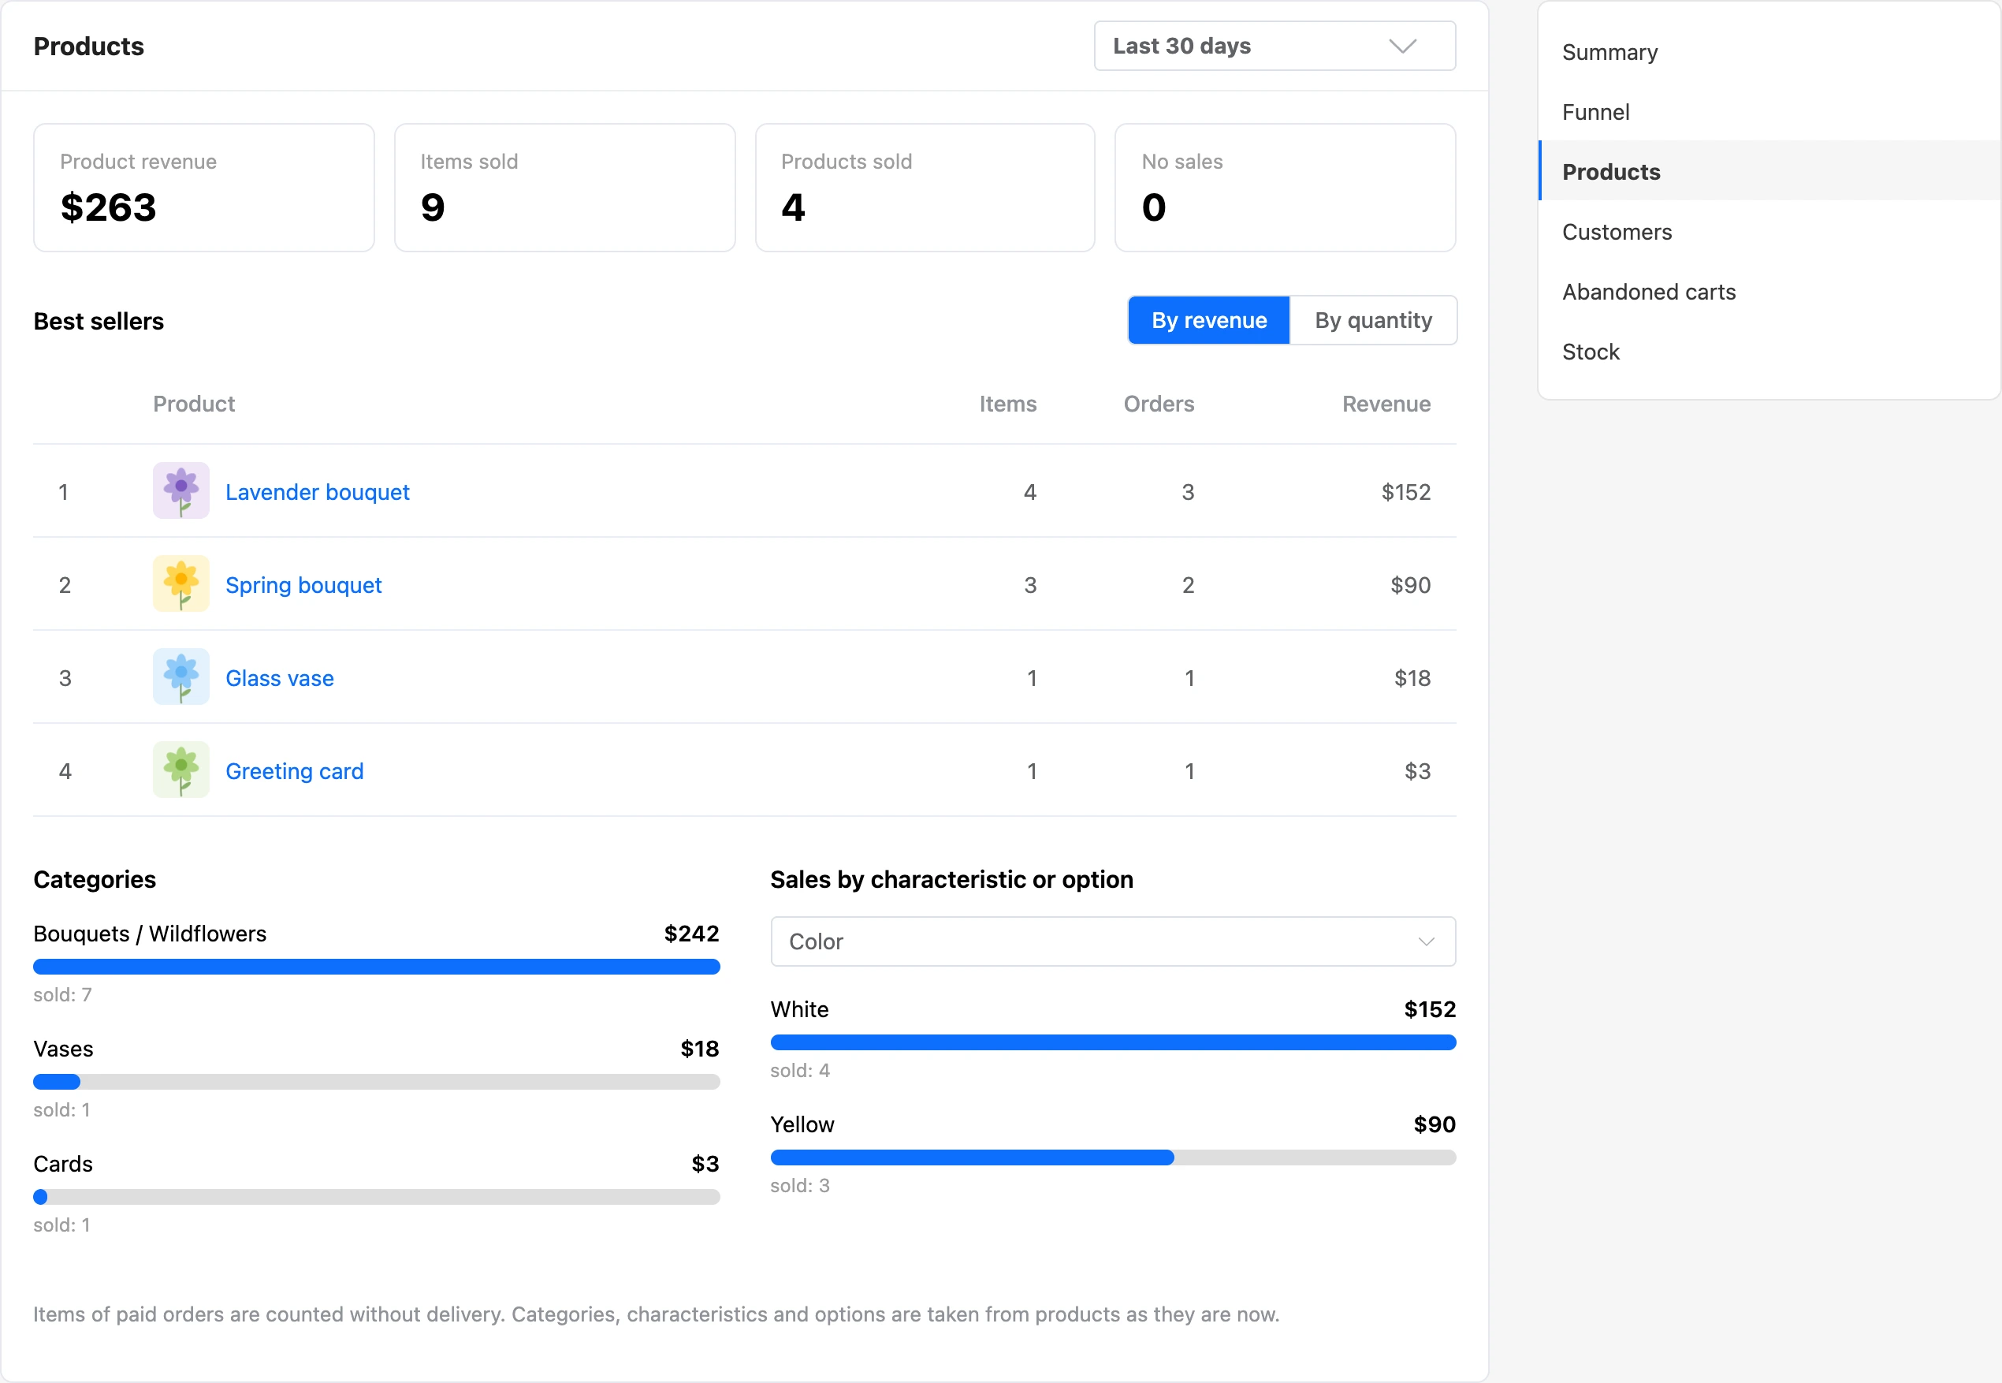Click the Greeting card green flower thumbnail

pos(181,770)
